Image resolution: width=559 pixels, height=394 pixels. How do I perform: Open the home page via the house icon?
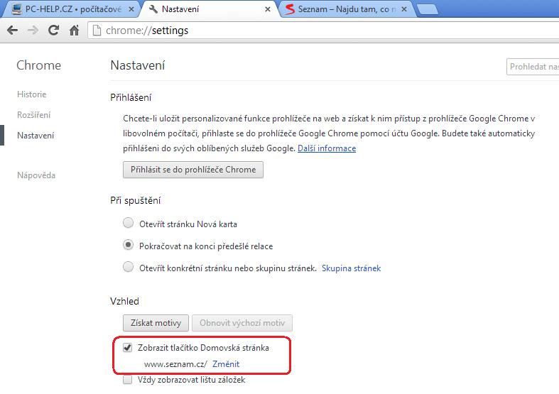pos(74,31)
